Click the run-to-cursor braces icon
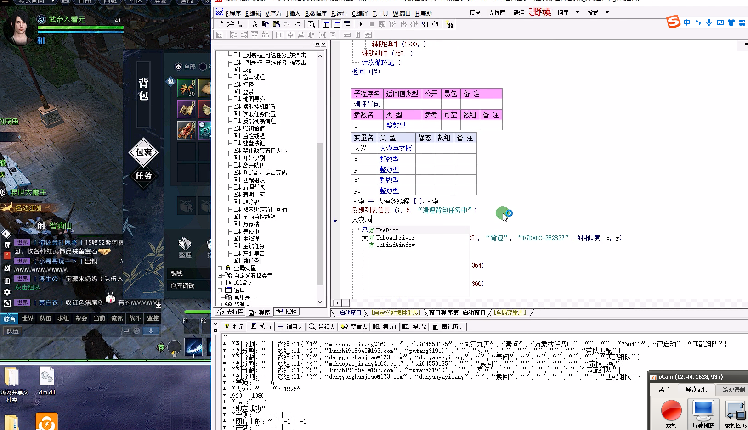The width and height of the screenshot is (748, 430). [425, 24]
